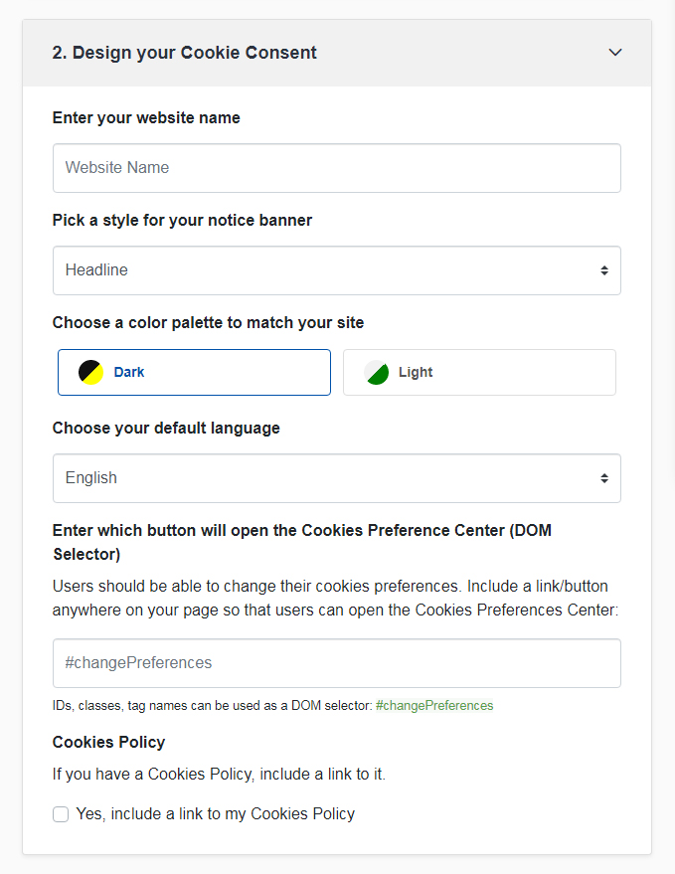Select the Headline style option
Screen dimensions: 675x874
tap(336, 269)
